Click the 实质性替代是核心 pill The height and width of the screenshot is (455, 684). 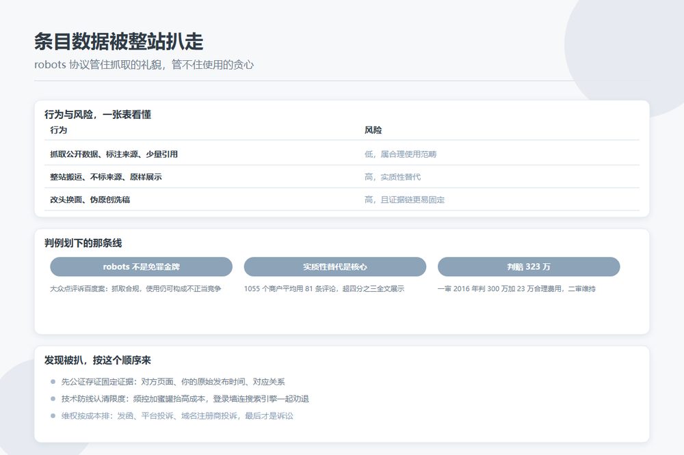[x=335, y=266]
